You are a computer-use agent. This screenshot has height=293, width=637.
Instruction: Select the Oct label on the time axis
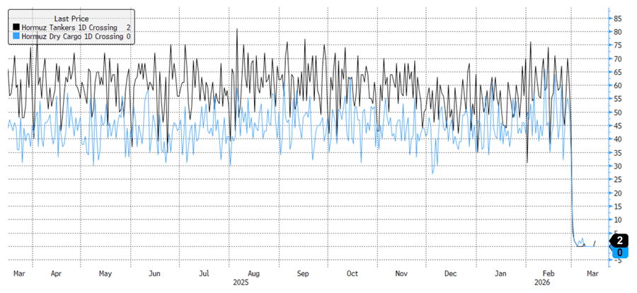[352, 272]
